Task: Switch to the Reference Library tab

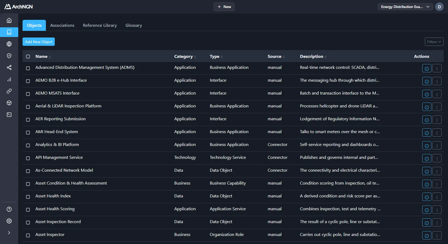Action: [100, 25]
